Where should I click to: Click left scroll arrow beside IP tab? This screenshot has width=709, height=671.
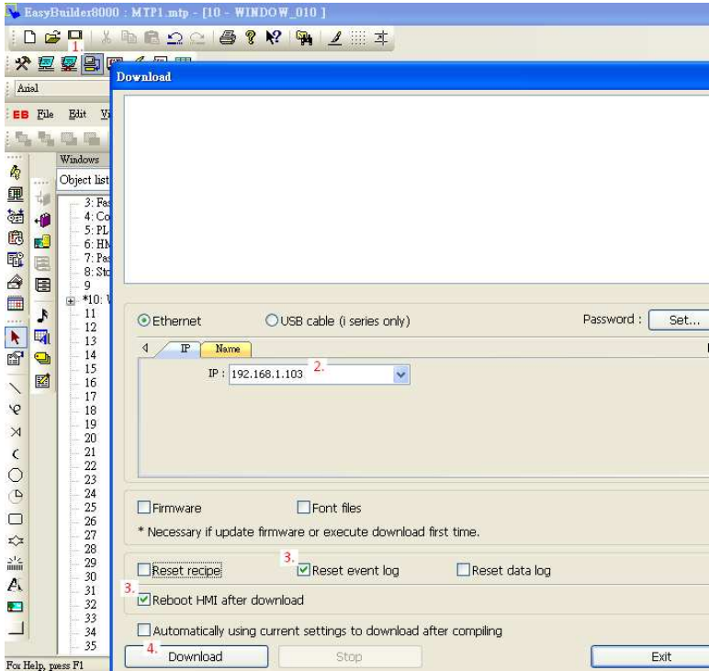pyautogui.click(x=145, y=348)
